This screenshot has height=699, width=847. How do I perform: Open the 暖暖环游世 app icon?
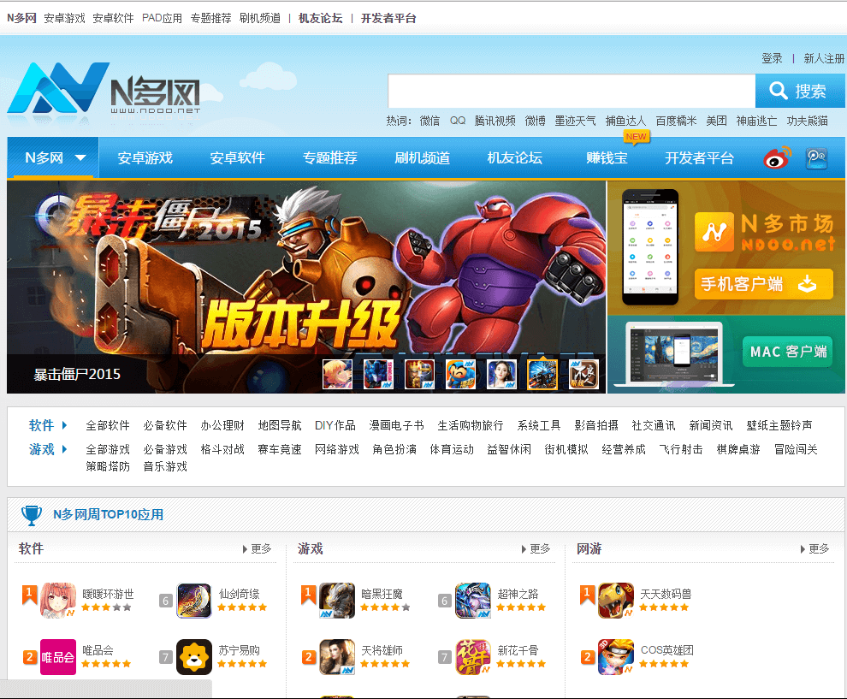click(x=58, y=600)
